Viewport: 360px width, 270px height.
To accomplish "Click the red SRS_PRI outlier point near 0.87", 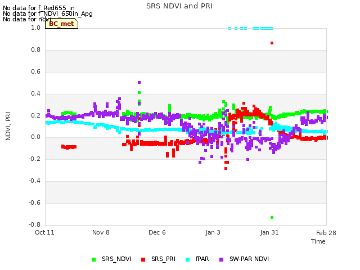I will [272, 43].
